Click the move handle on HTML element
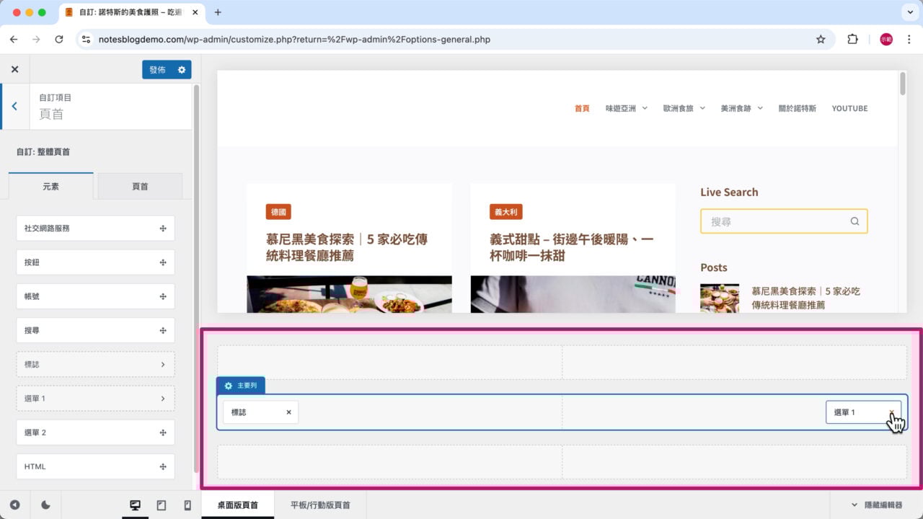The height and width of the screenshot is (519, 923). coord(163,467)
